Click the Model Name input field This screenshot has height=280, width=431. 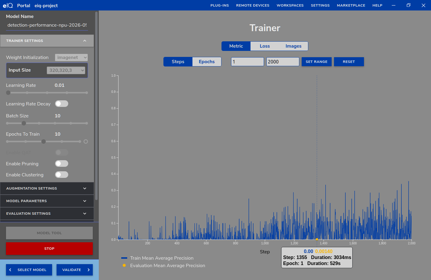point(47,25)
